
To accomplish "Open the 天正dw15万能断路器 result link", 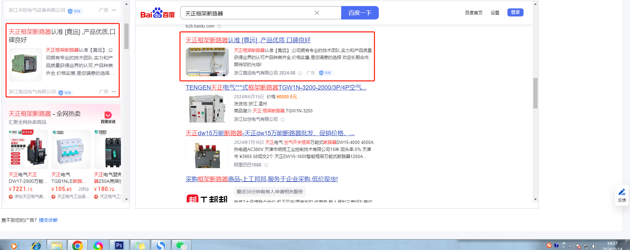I will (x=270, y=133).
